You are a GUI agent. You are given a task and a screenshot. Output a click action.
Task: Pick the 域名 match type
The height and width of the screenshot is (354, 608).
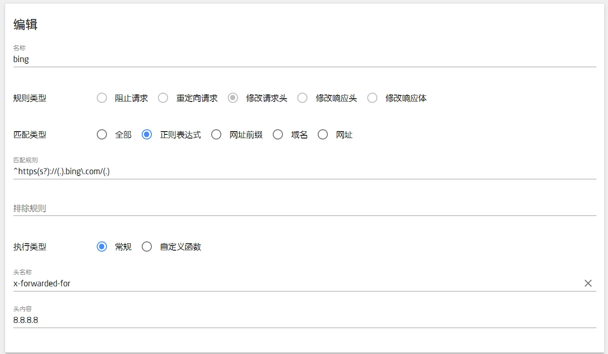pos(278,135)
